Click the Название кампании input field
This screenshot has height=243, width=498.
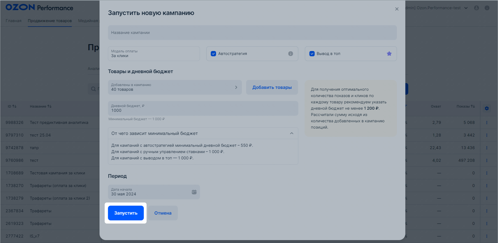252,33
